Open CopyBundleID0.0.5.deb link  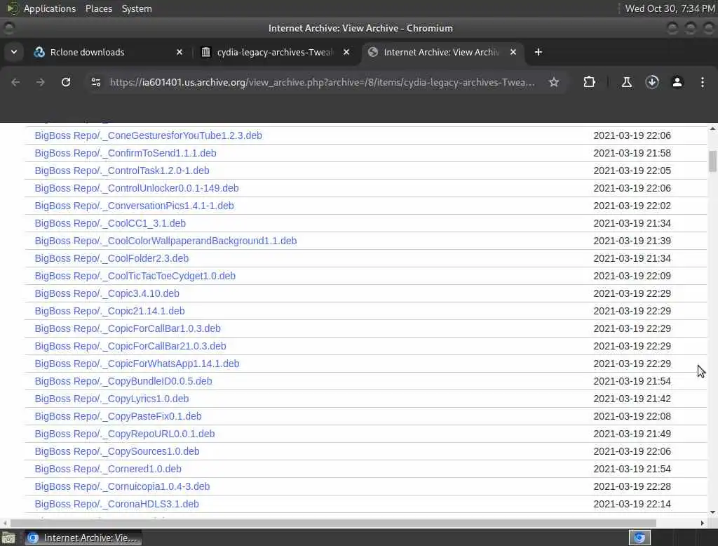[x=123, y=381]
